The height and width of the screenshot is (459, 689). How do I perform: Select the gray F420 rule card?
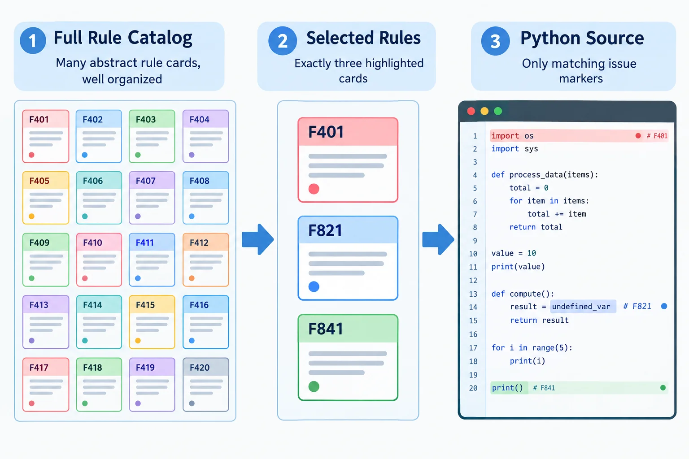click(206, 385)
